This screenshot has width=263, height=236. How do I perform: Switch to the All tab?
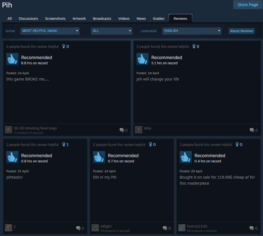[10, 19]
